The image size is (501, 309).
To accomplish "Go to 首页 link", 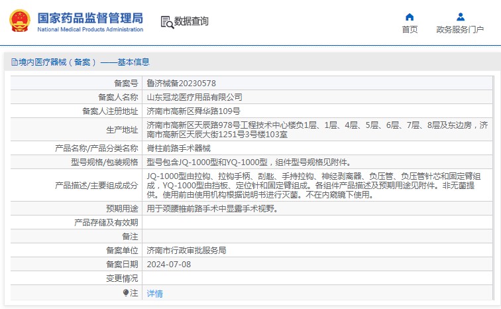I will coord(410,29).
